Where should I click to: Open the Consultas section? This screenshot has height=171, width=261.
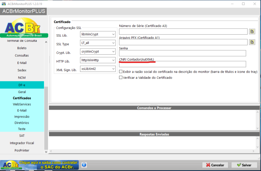click(x=22, y=55)
